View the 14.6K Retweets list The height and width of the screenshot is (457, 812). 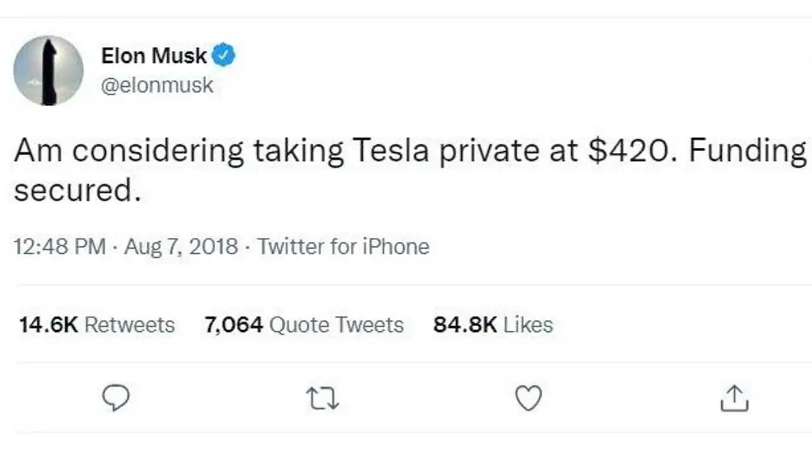pyautogui.click(x=96, y=325)
